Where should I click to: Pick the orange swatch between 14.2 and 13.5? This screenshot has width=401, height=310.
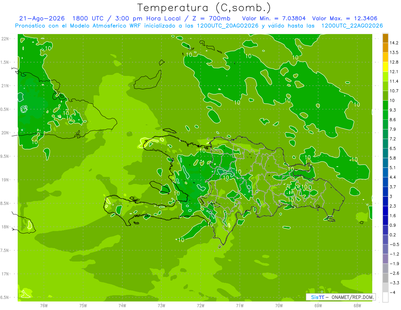click(x=385, y=47)
